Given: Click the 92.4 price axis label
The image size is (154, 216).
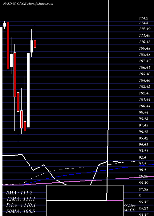Looking at the screenshot, I should pos(143,157).
